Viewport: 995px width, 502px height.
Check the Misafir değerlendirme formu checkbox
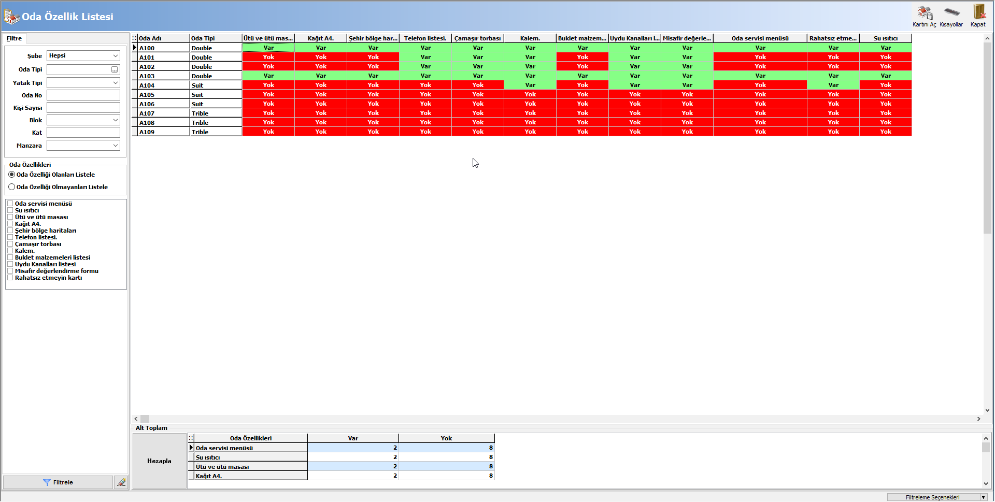pos(10,271)
